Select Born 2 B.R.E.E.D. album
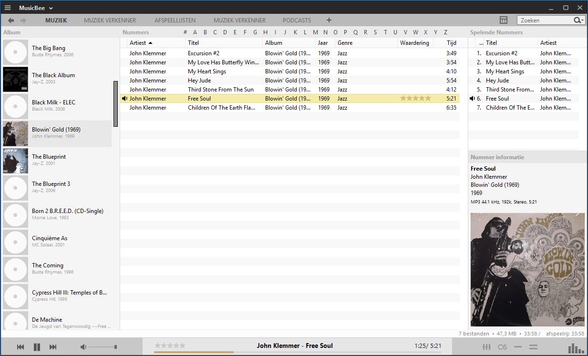The height and width of the screenshot is (356, 588). 57,215
